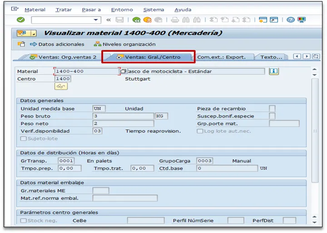The height and width of the screenshot is (233, 327).
Task: Expand the small arrow next to title icon
Action: pyautogui.click(x=33, y=33)
